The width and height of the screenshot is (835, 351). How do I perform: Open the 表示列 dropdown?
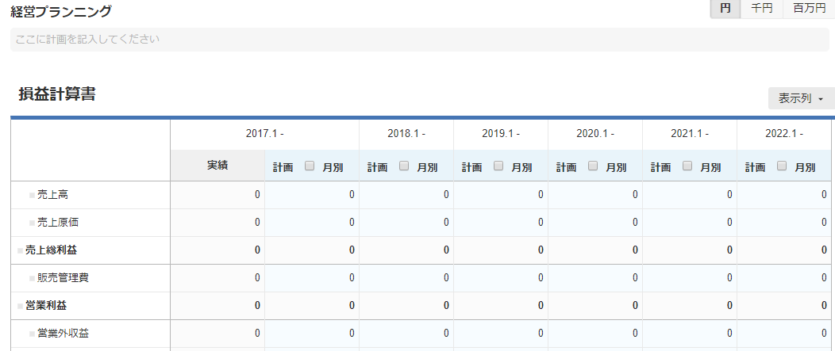click(x=801, y=98)
